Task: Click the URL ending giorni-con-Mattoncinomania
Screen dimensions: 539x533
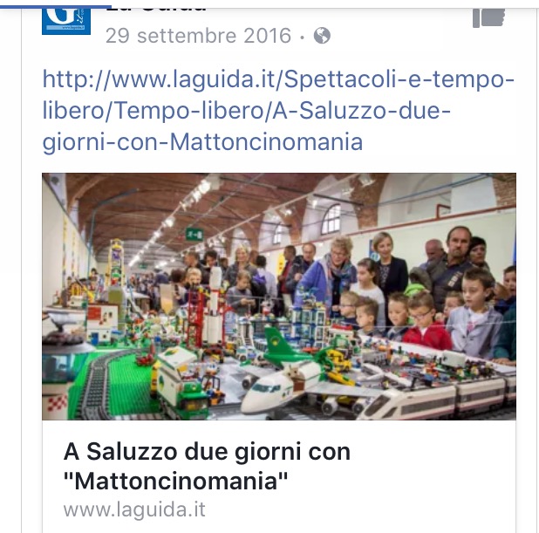Action: click(202, 142)
